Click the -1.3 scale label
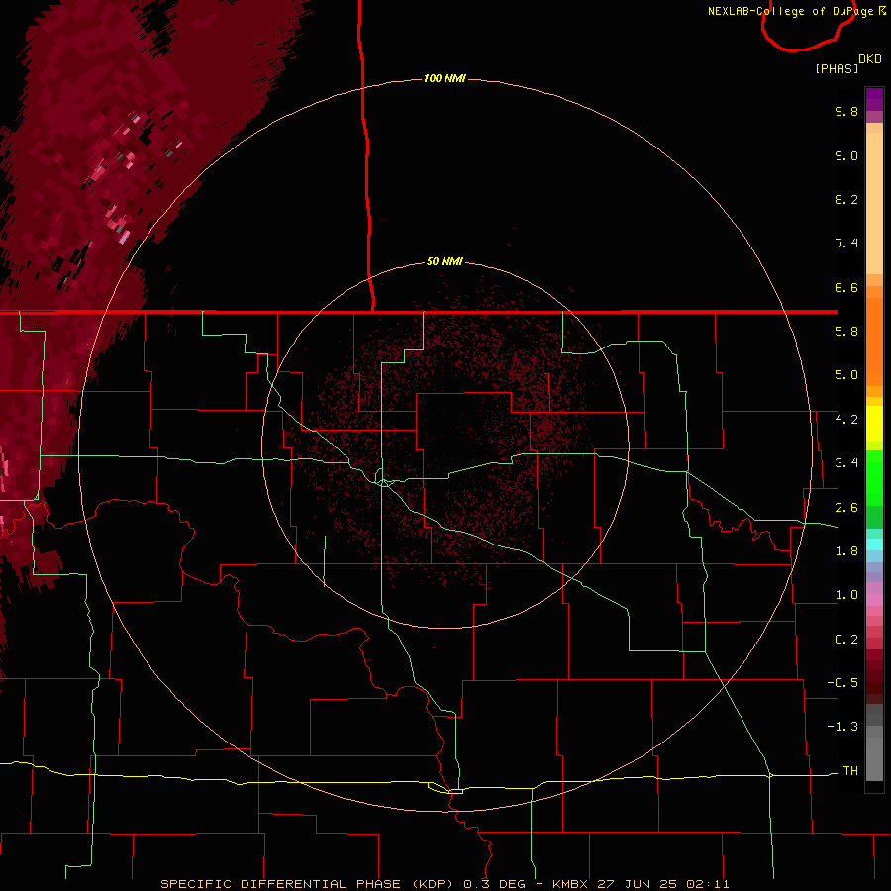 tap(842, 727)
